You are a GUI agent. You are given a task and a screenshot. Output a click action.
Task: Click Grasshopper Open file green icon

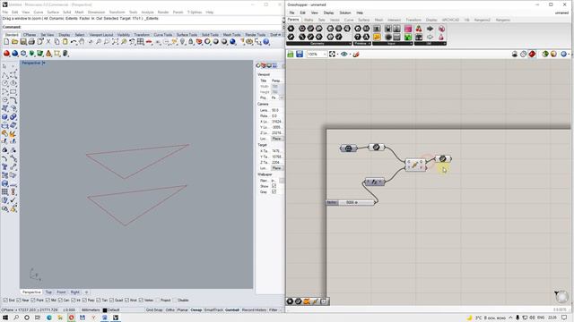pyautogui.click(x=291, y=54)
